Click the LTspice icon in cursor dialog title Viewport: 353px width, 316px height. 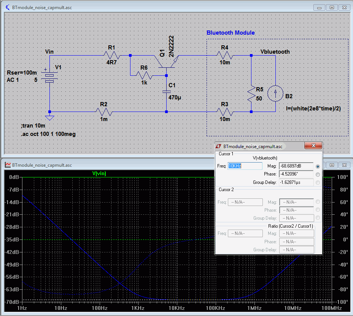click(219, 146)
